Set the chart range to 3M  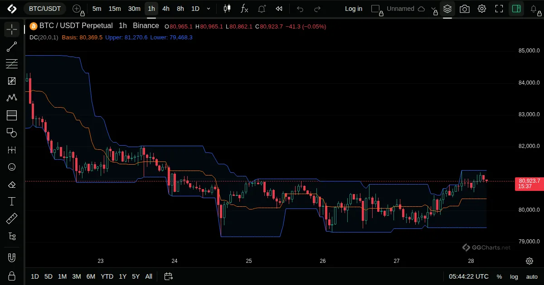(x=77, y=276)
